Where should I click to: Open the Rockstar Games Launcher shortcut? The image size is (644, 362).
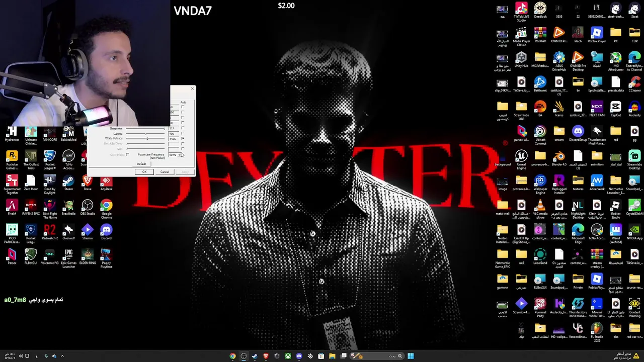[12, 160]
